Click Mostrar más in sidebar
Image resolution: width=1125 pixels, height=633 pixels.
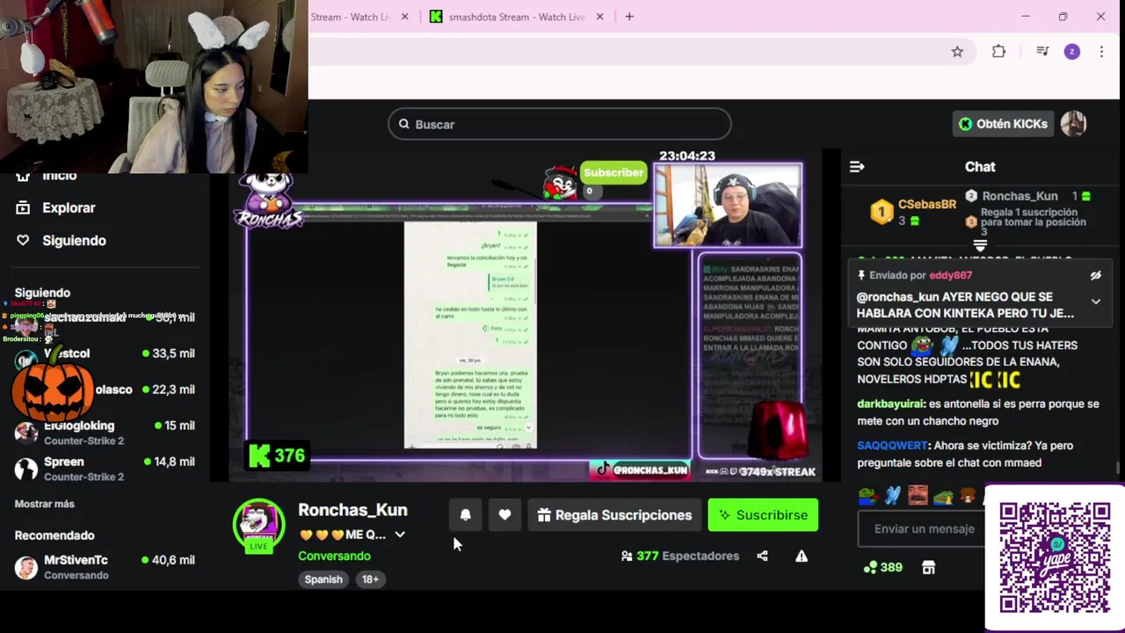point(45,504)
